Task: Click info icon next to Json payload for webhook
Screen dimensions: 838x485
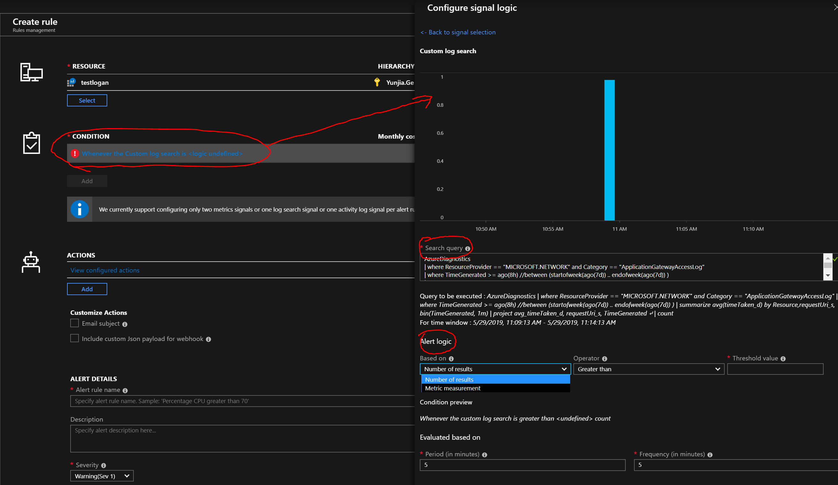Action: click(208, 339)
